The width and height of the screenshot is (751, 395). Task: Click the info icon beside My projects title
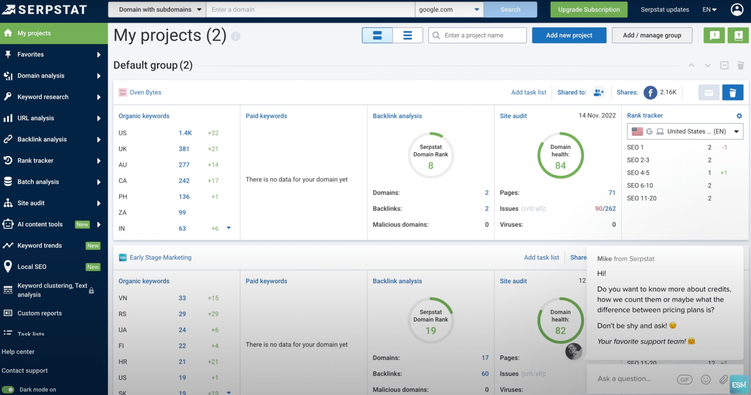[x=236, y=36]
